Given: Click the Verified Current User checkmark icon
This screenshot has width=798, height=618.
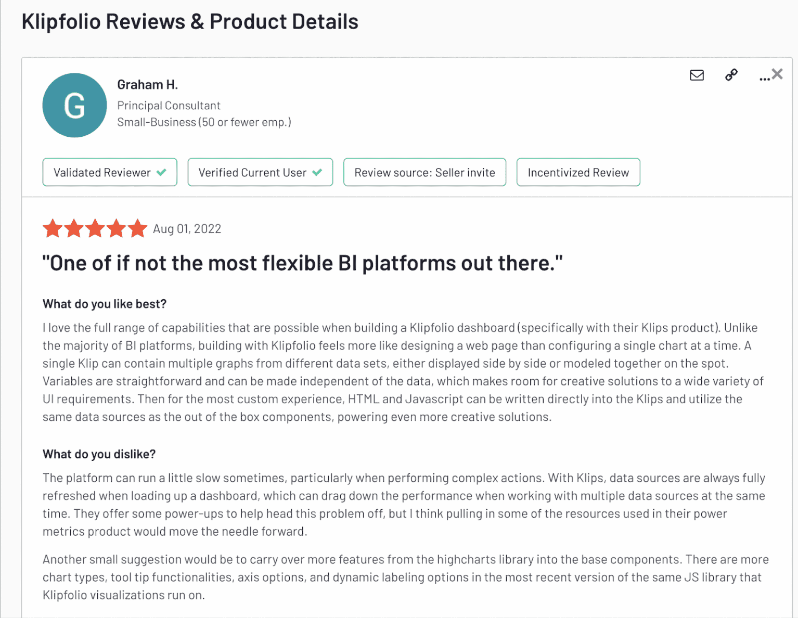Looking at the screenshot, I should tap(318, 172).
